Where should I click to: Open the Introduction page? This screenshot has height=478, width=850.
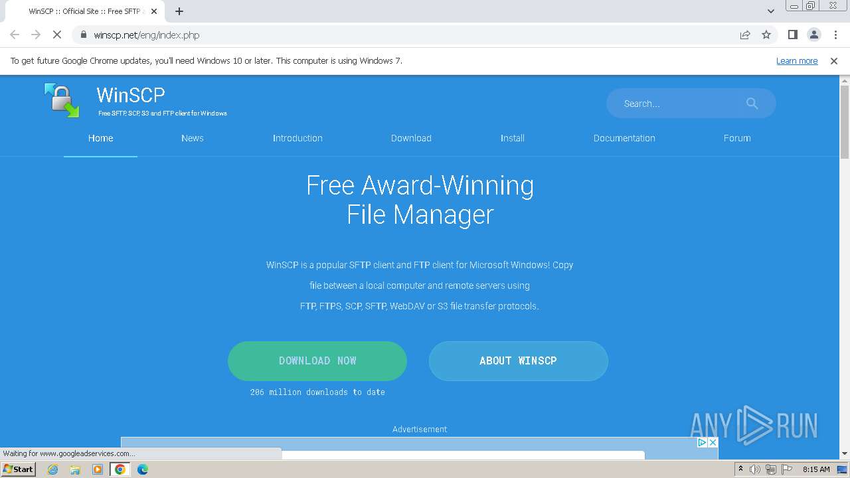297,138
